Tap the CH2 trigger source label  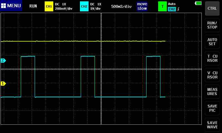click(172, 9)
